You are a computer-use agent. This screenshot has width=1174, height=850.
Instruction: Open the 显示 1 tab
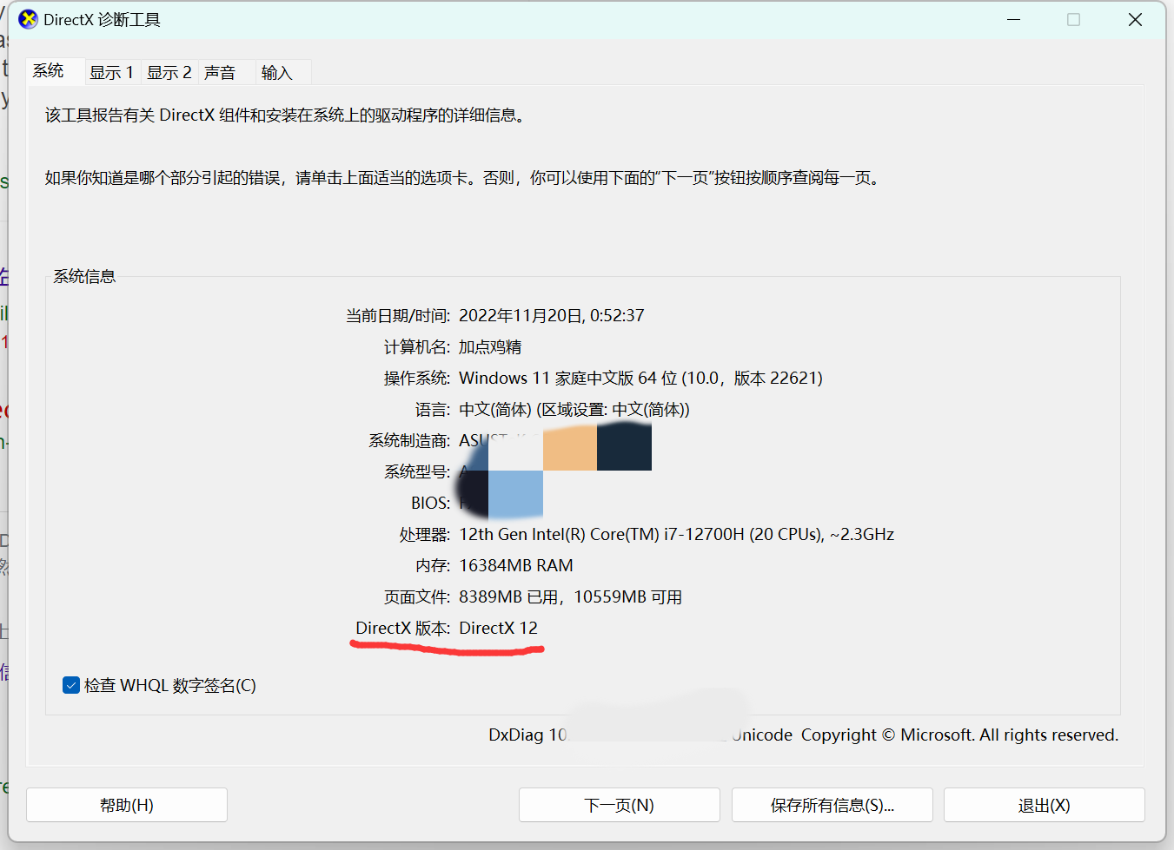pos(112,73)
